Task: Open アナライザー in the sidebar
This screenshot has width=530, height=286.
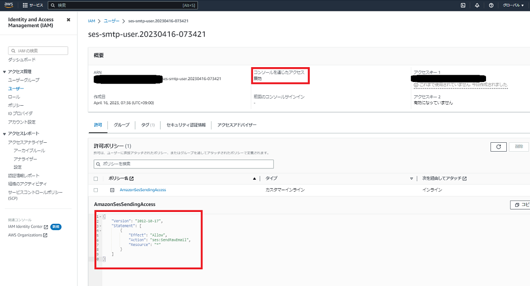Action: [25, 159]
